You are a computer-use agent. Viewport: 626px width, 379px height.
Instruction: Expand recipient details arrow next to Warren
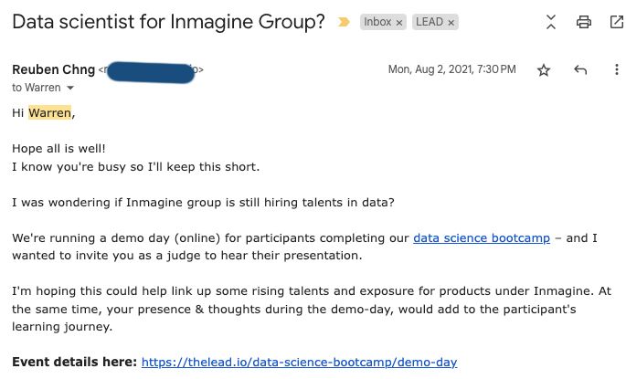[70, 88]
